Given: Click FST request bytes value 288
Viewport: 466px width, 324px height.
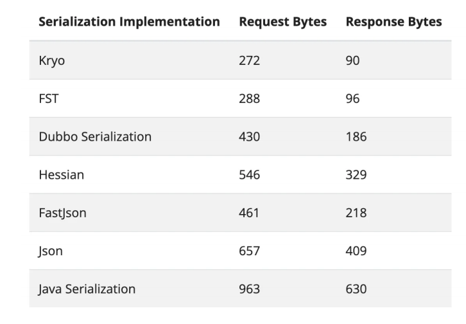Looking at the screenshot, I should click(x=249, y=98).
